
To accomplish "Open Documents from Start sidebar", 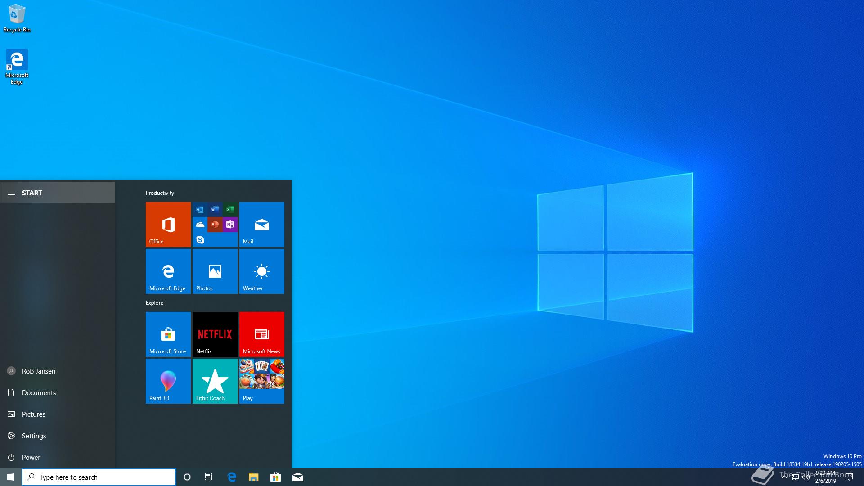I will pos(58,392).
